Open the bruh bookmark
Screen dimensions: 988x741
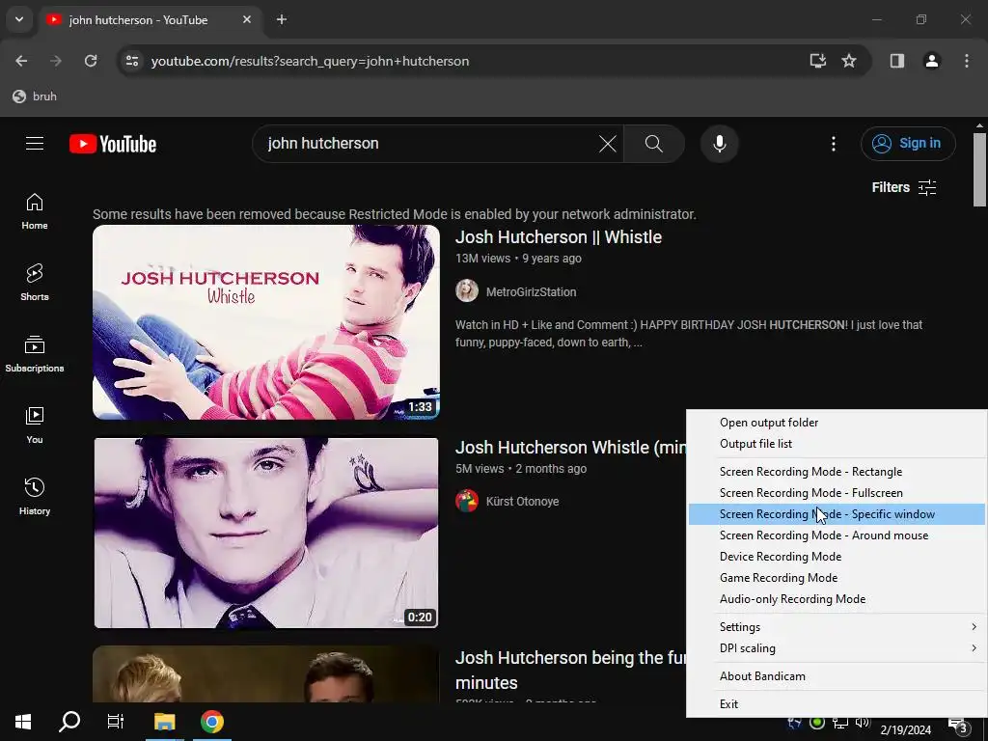(x=36, y=96)
